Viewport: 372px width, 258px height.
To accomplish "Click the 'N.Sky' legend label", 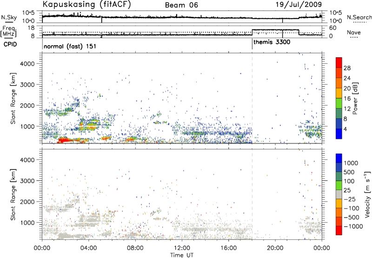I will click(x=9, y=17).
